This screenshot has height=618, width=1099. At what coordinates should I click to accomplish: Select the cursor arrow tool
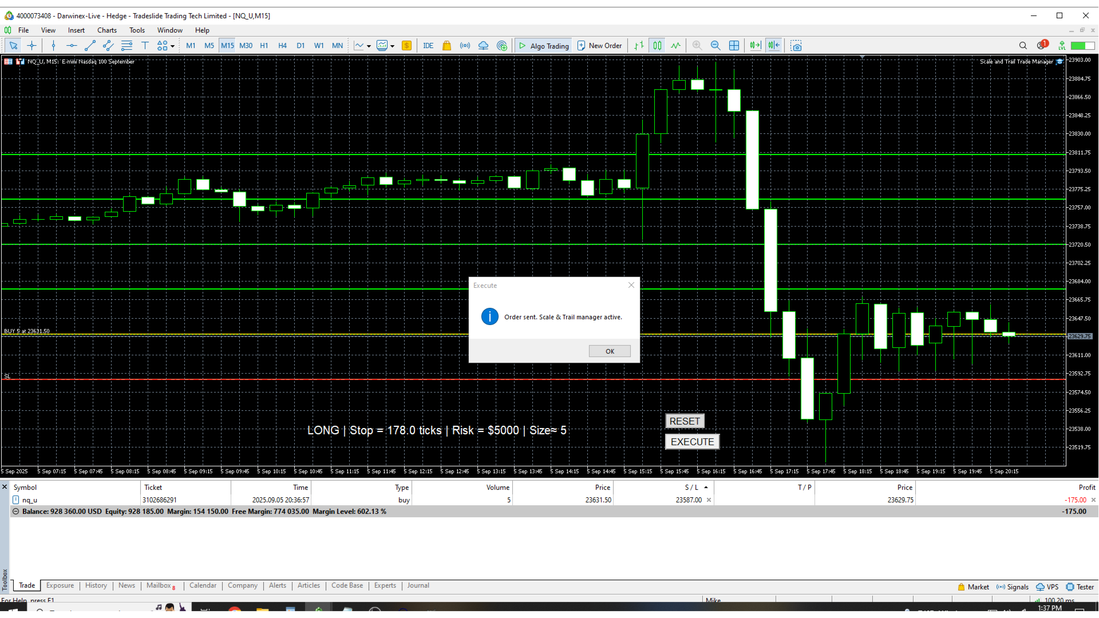click(14, 46)
